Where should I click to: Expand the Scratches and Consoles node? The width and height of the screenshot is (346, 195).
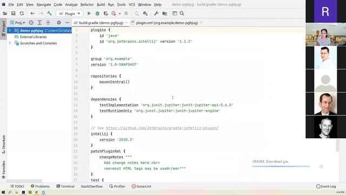[10, 43]
